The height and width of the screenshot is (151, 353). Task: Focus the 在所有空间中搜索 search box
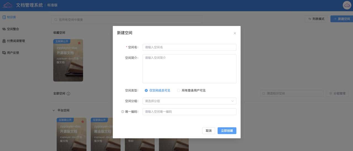click(127, 20)
